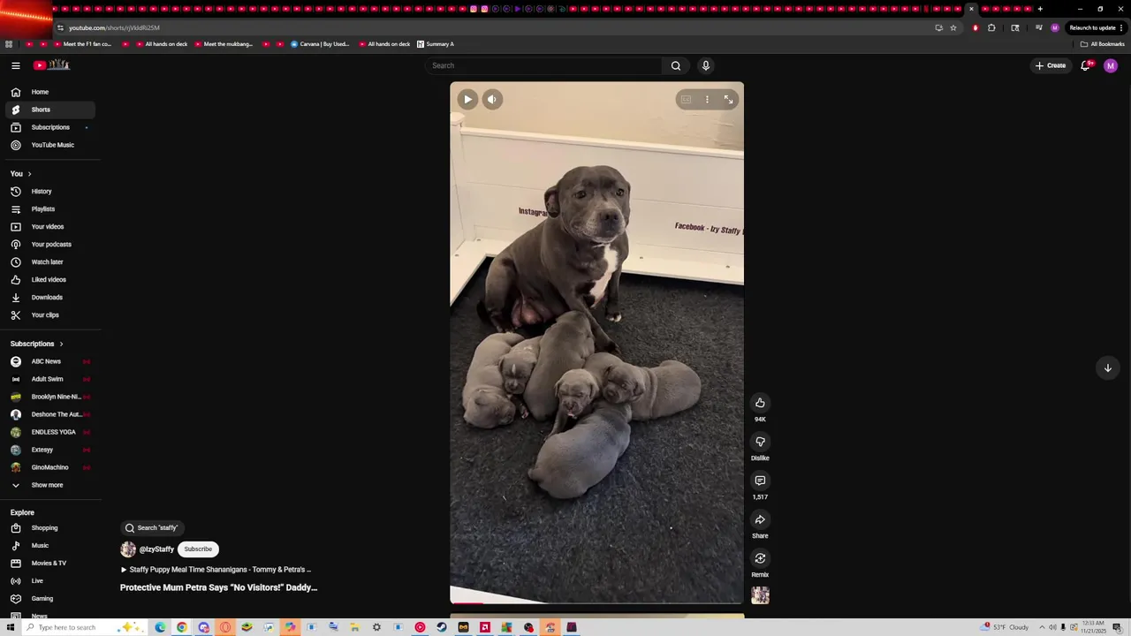1131x636 pixels.
Task: Expand Show more subscriptions
Action: pyautogui.click(x=49, y=485)
